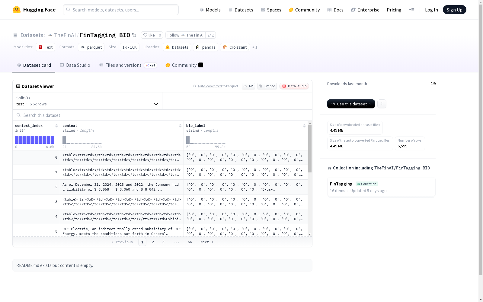Focus the Search this dataset field
This screenshot has width=483, height=302.
[x=162, y=115]
